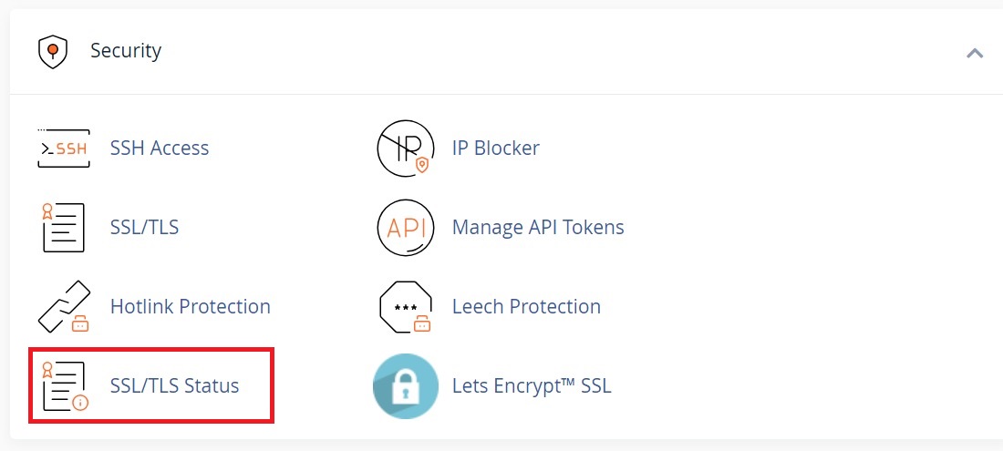
Task: Collapse the Security section with the chevron
Action: tap(974, 53)
